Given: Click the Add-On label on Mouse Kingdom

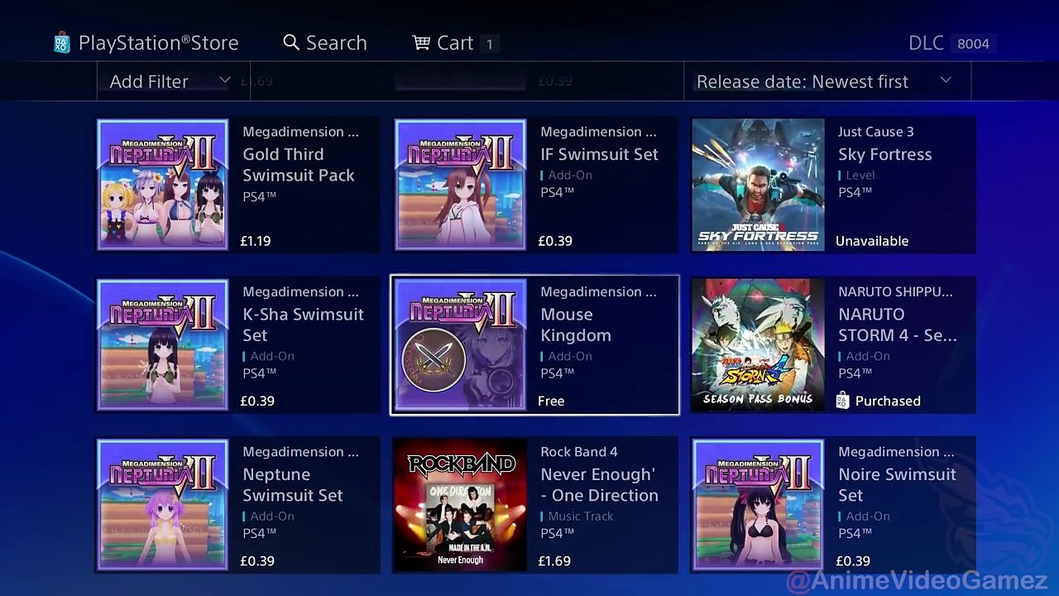Looking at the screenshot, I should coord(570,356).
